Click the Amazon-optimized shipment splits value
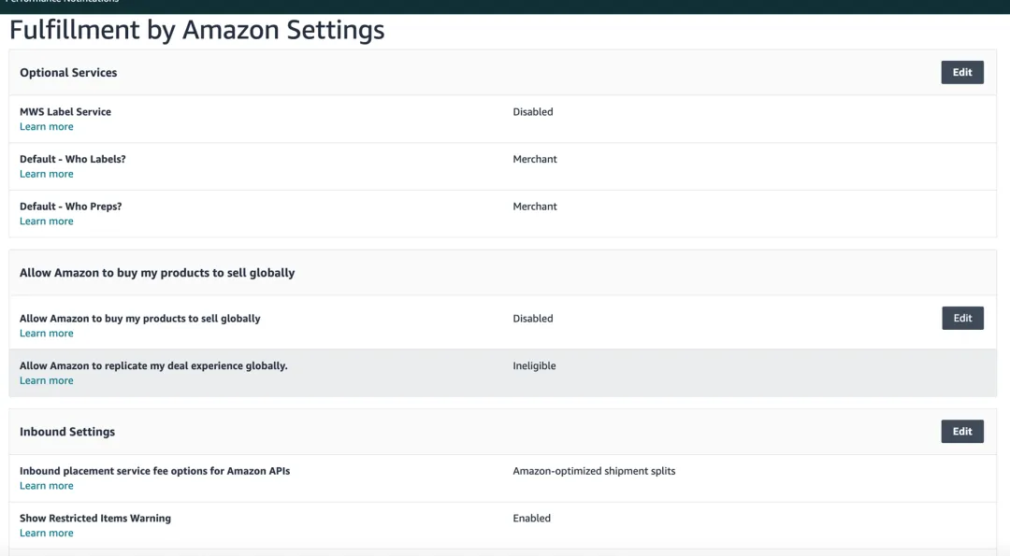Image resolution: width=1010 pixels, height=556 pixels. [x=594, y=471]
